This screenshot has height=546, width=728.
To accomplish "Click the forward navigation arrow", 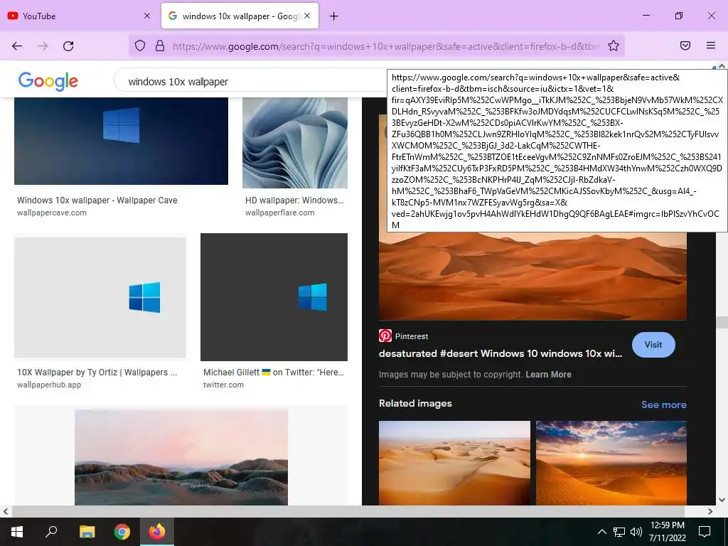I will [x=43, y=46].
